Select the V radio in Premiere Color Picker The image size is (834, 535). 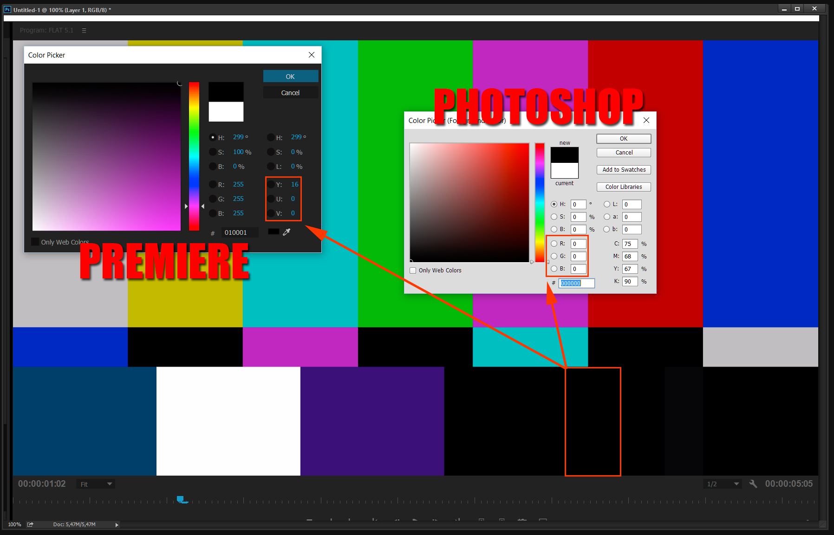pyautogui.click(x=271, y=213)
